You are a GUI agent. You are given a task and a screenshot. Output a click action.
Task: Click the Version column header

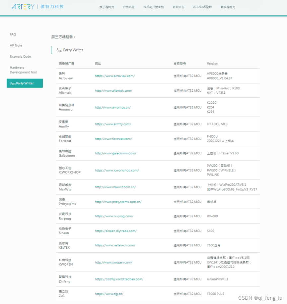point(212,63)
